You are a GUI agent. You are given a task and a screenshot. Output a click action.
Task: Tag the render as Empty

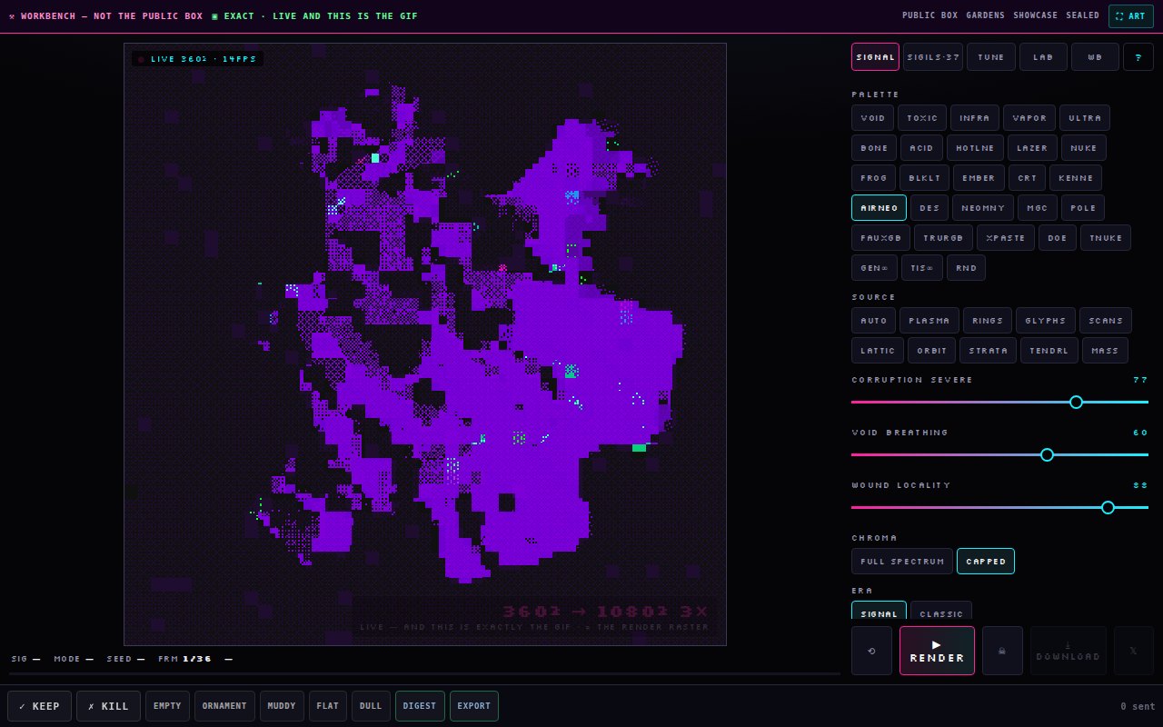(x=167, y=706)
